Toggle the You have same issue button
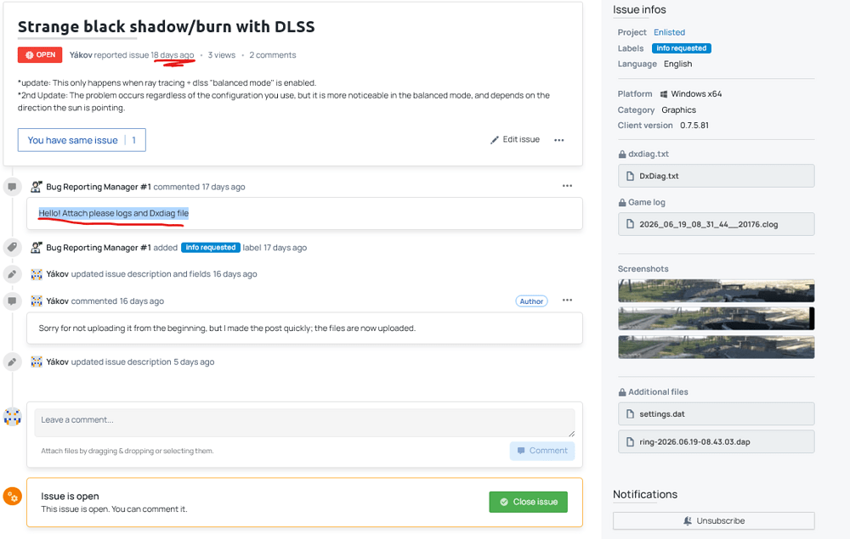This screenshot has height=539, width=850. [x=82, y=140]
